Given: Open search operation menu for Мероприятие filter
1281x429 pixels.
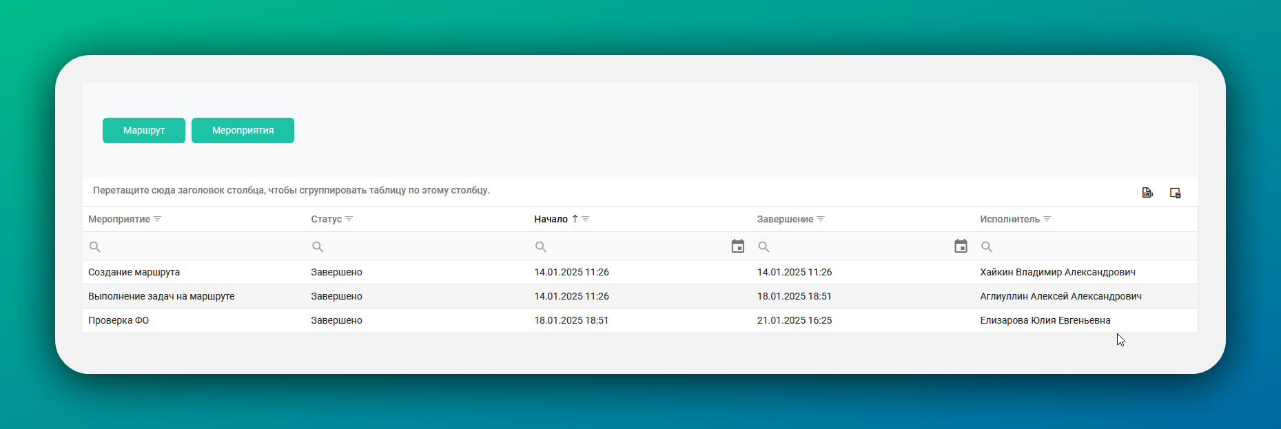Looking at the screenshot, I should (x=95, y=247).
